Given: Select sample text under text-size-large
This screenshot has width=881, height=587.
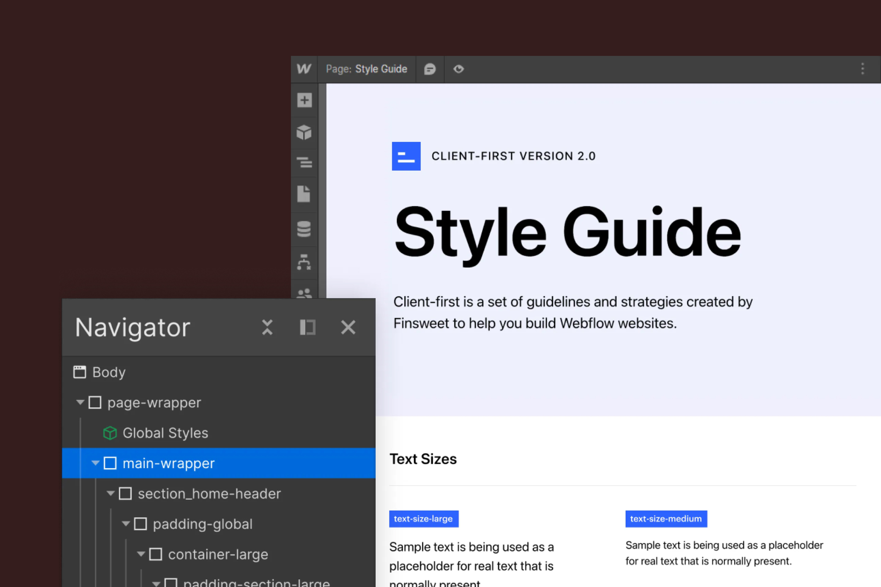Looking at the screenshot, I should [x=472, y=563].
